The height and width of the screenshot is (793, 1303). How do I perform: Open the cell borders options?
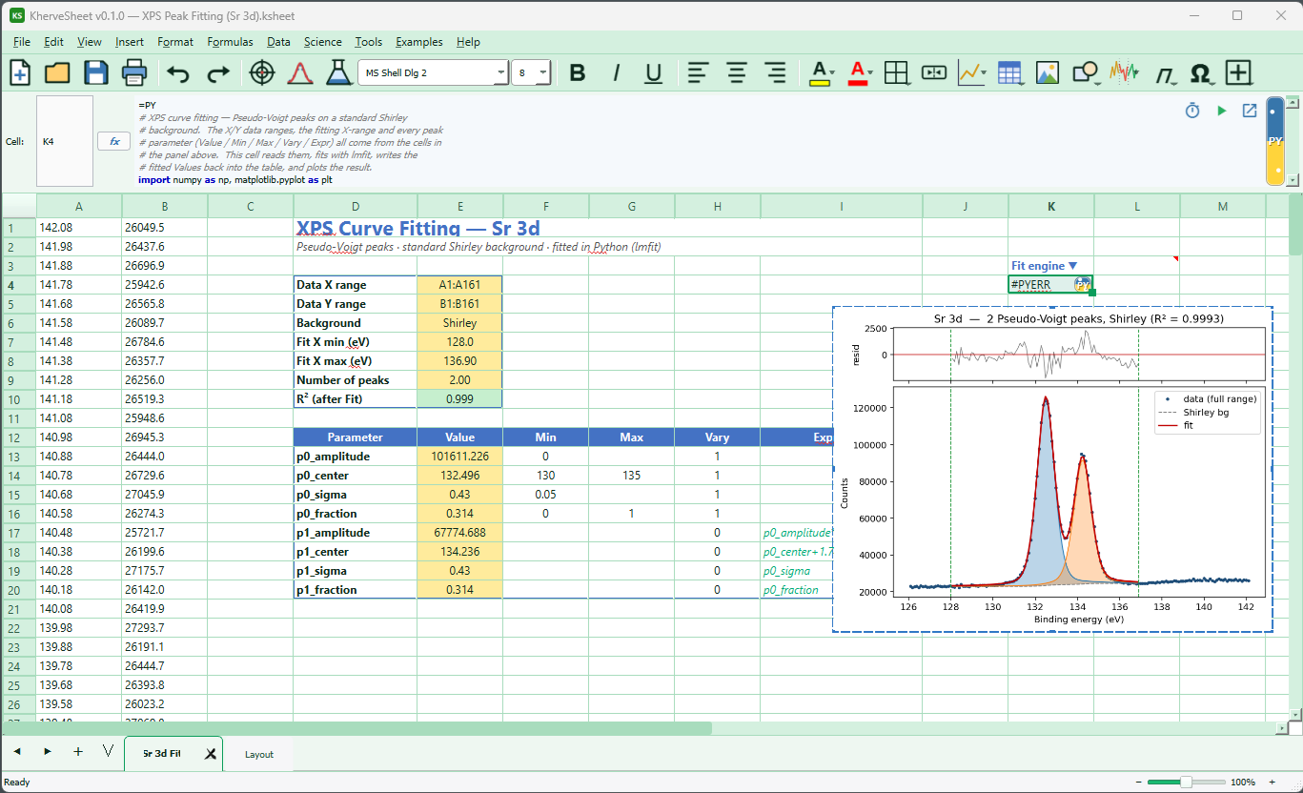pyautogui.click(x=895, y=73)
